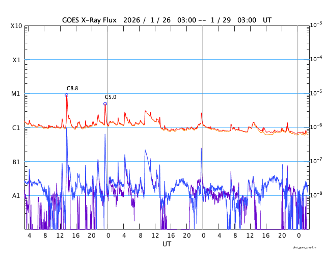Click the 10^-3 flux scale label
The width and height of the screenshot is (326, 255).
[316, 25]
